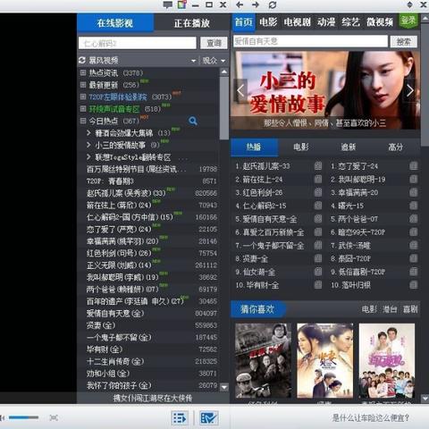Open the 暴风视频 source dropdown arrow
The image size is (429, 429).
(x=193, y=61)
